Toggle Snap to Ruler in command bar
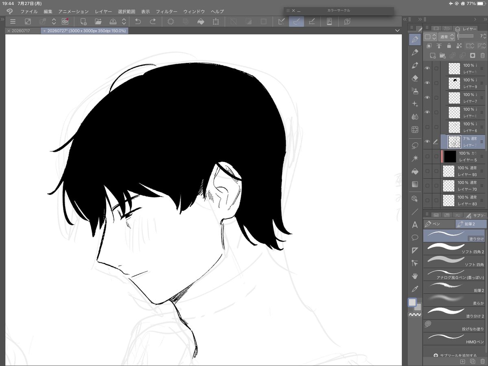Screen dimensions: 488x366 [281, 22]
